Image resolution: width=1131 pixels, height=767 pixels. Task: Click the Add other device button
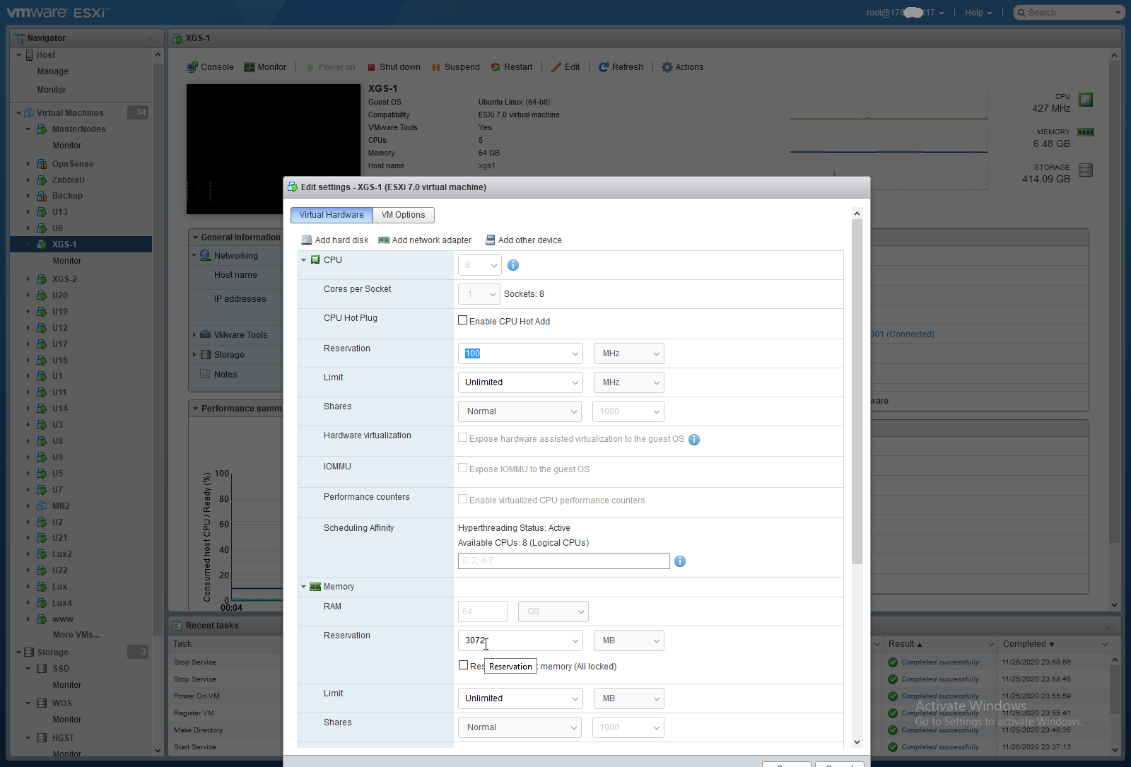[x=524, y=240]
